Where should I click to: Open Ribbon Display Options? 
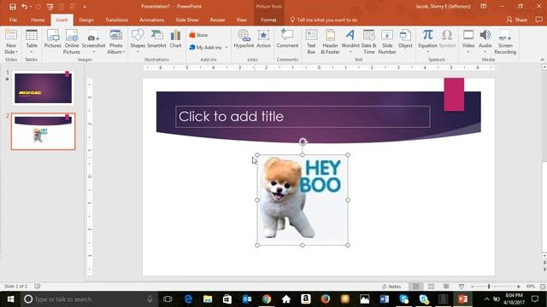pos(483,6)
